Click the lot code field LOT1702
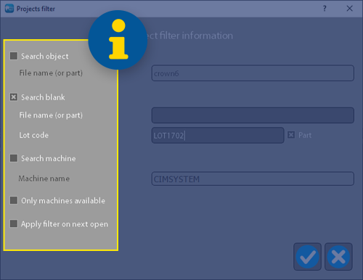The width and height of the screenshot is (363, 280). (218, 136)
